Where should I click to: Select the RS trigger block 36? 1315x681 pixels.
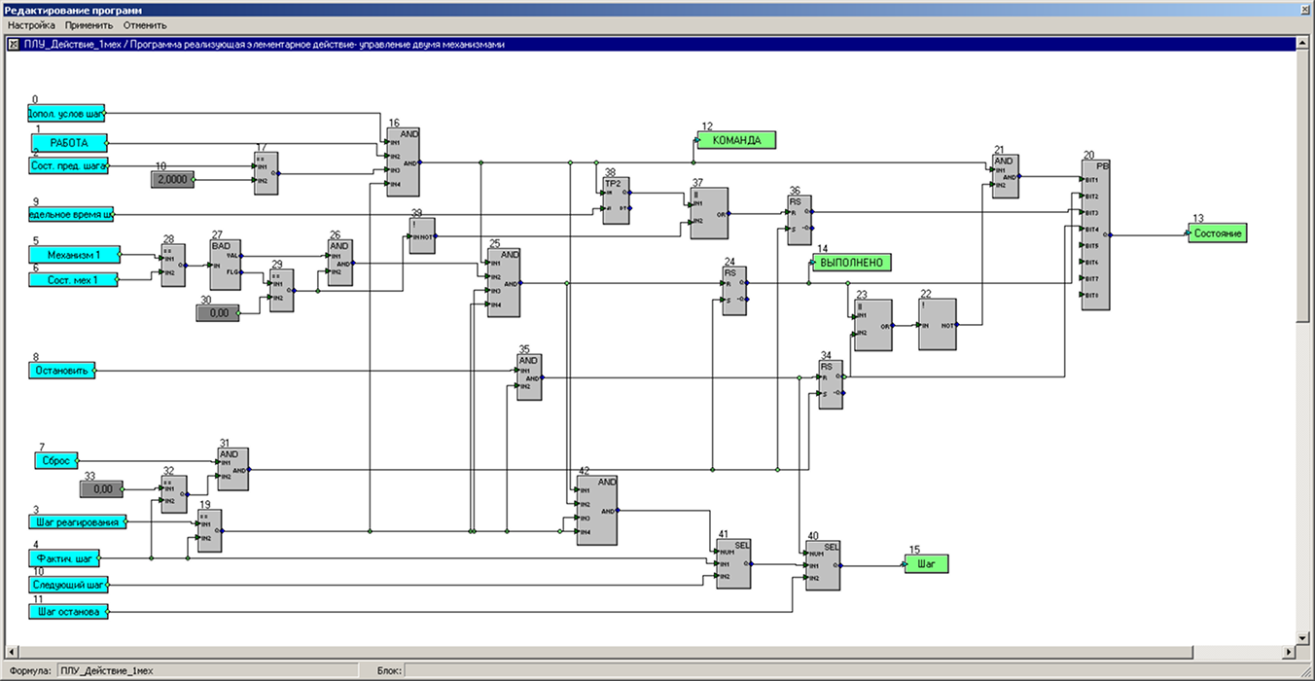799,220
